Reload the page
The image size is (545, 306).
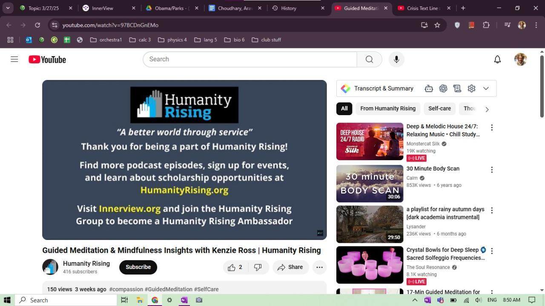pyautogui.click(x=37, y=25)
